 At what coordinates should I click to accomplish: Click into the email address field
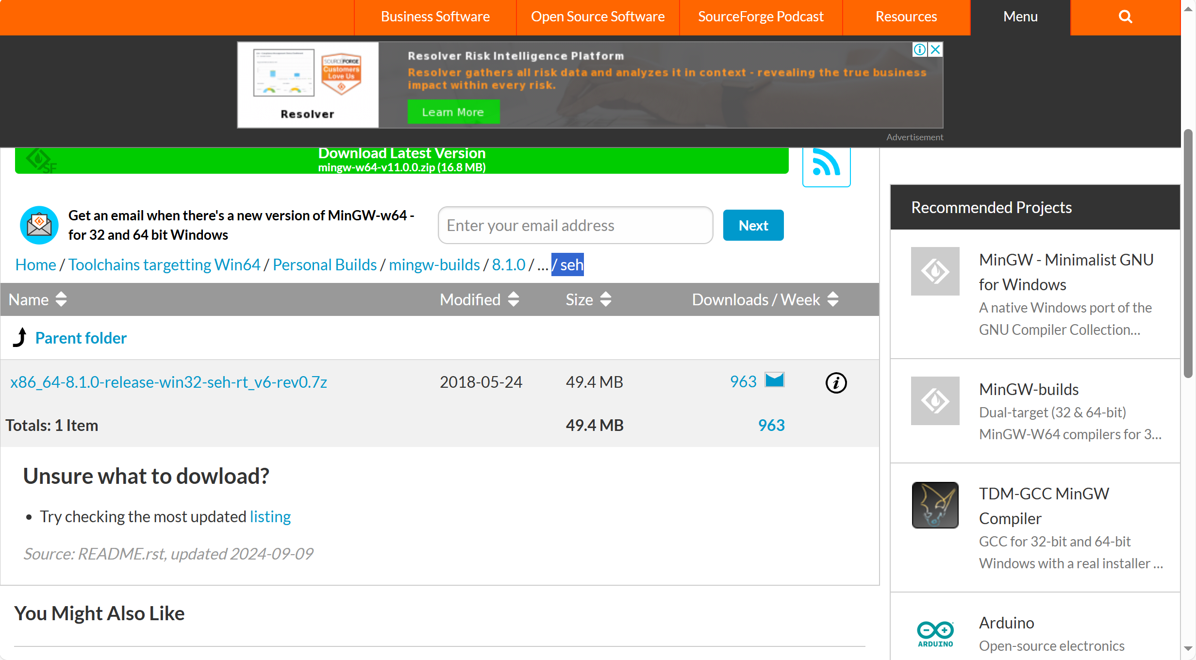(x=575, y=225)
